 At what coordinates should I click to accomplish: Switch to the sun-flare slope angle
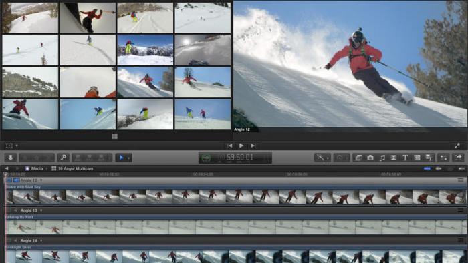pyautogui.click(x=203, y=50)
